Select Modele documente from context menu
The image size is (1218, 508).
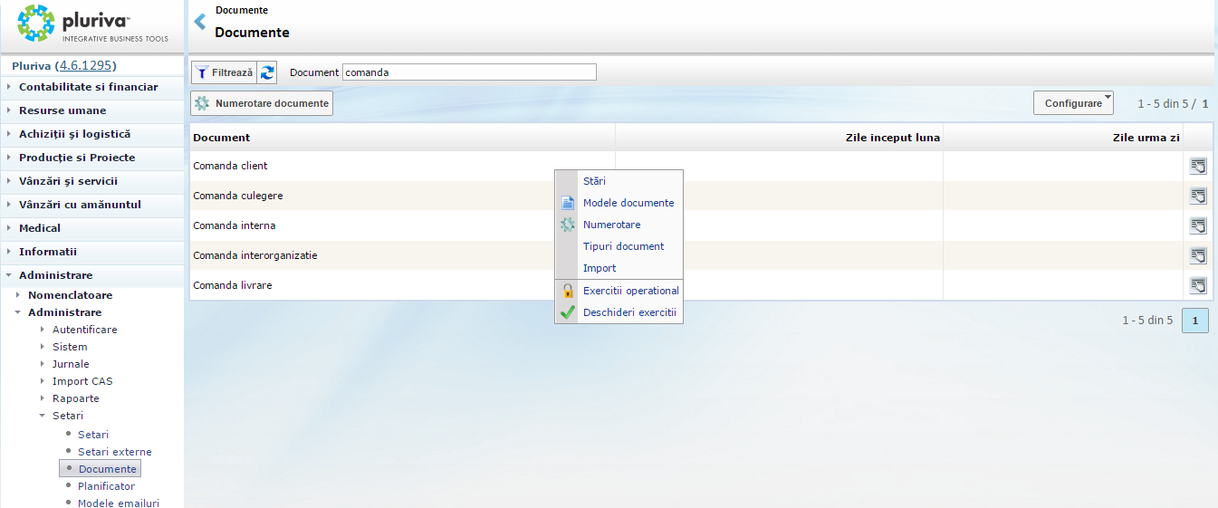click(x=628, y=203)
